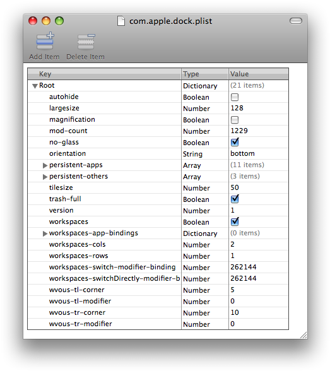Disable the workspaces checkbox

point(235,221)
